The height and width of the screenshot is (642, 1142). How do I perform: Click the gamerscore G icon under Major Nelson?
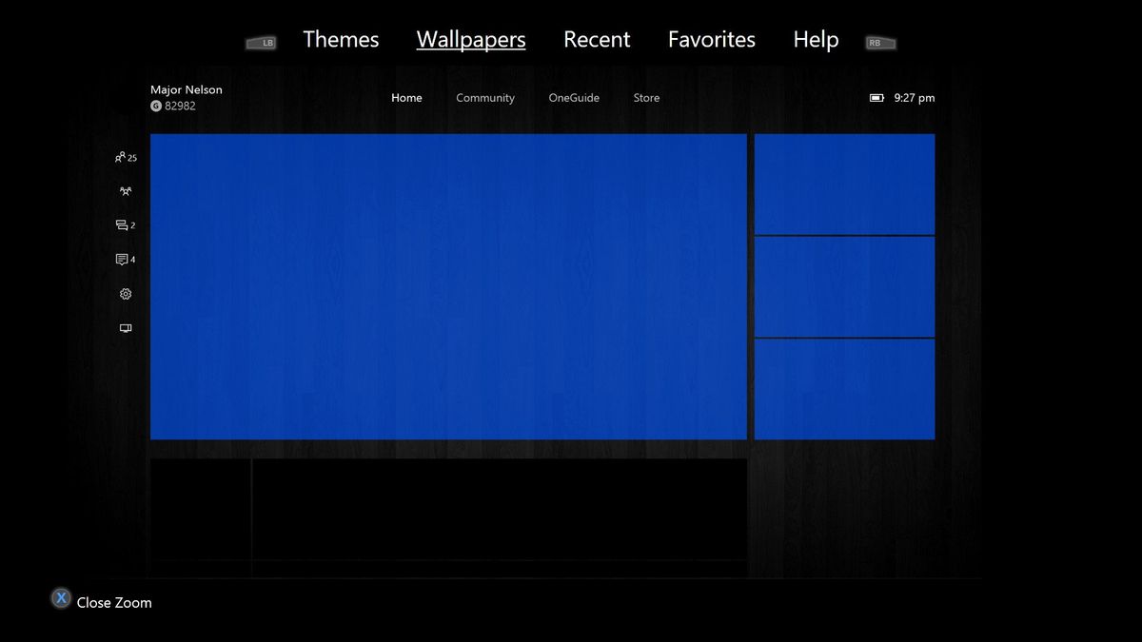tap(156, 105)
